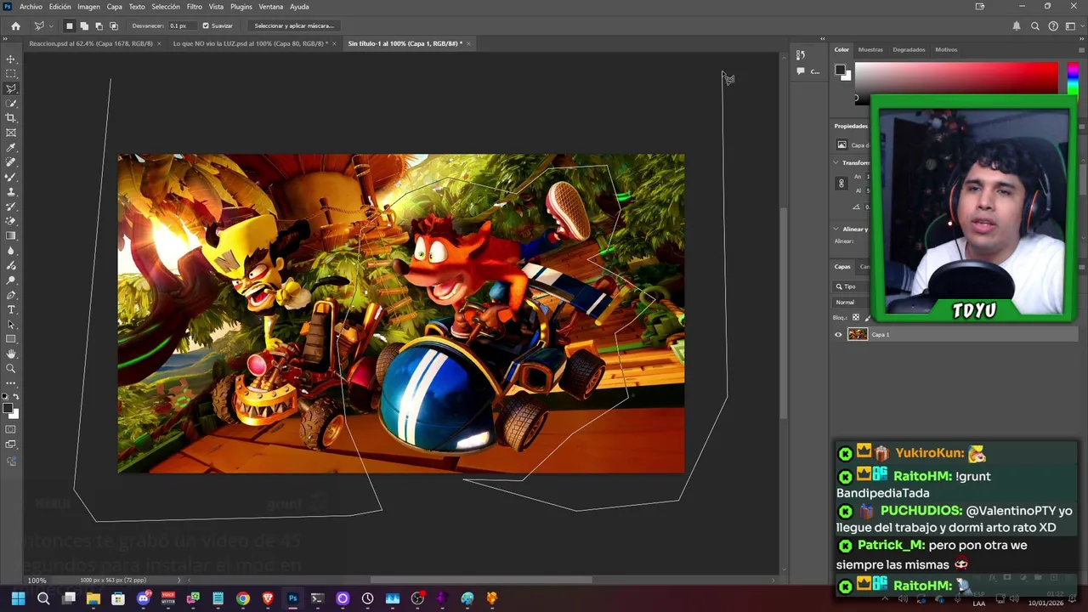Open the Color panel options menu
The image size is (1088, 612).
pos(1081,49)
